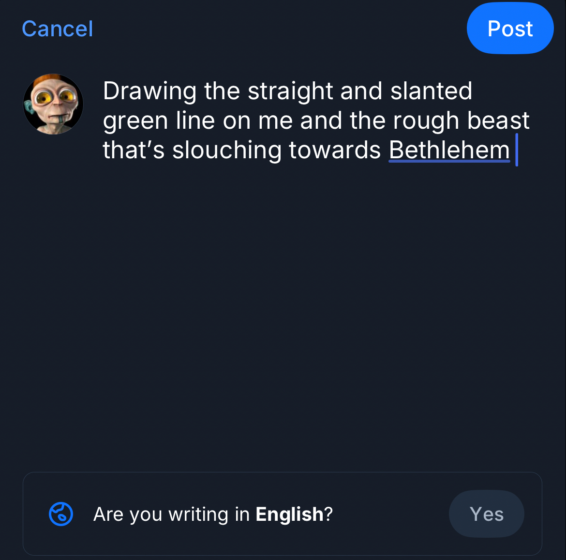Image resolution: width=566 pixels, height=560 pixels.
Task: Click the word green in the draft
Action: (x=135, y=121)
